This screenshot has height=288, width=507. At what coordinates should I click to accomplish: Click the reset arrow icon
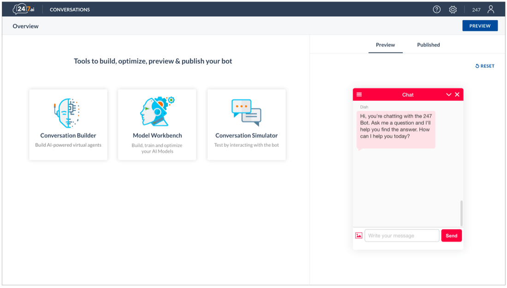(477, 66)
